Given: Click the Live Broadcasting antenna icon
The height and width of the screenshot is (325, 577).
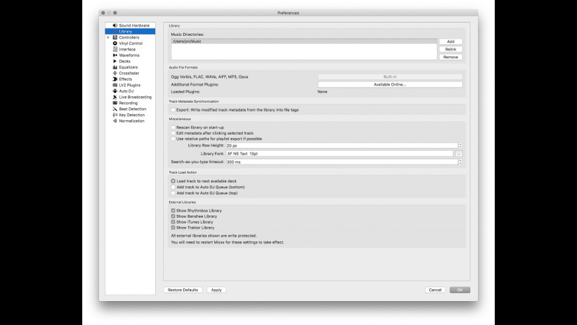Looking at the screenshot, I should click(x=115, y=97).
